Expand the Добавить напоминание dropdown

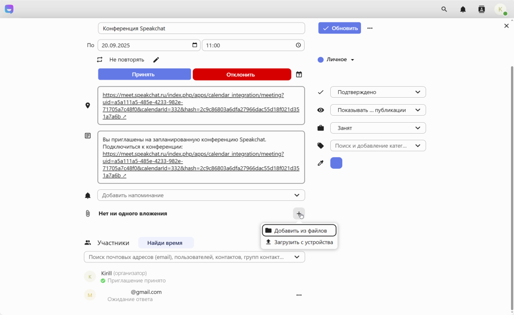pos(201,195)
